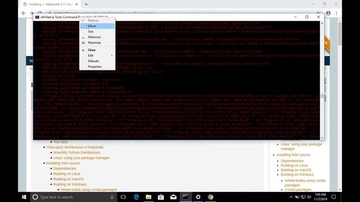Go forward in Chrome
This screenshot has width=360, height=202.
31,13
